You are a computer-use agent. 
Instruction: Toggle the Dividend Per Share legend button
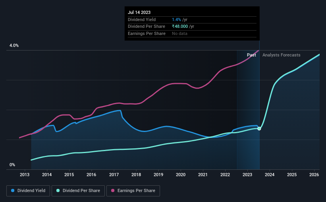[x=78, y=191]
